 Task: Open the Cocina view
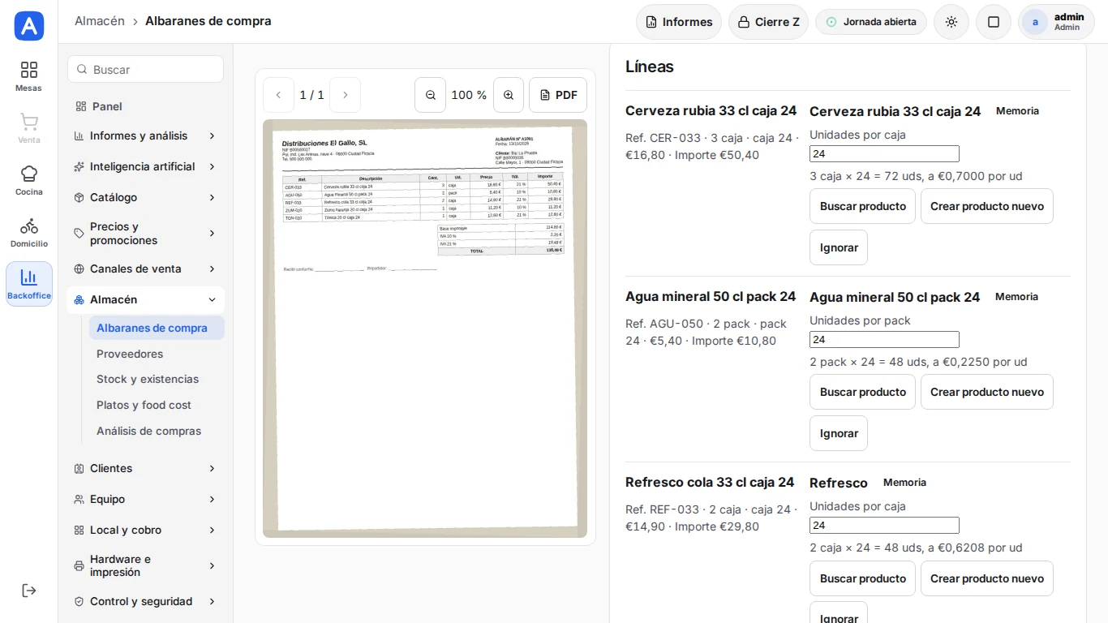[29, 180]
